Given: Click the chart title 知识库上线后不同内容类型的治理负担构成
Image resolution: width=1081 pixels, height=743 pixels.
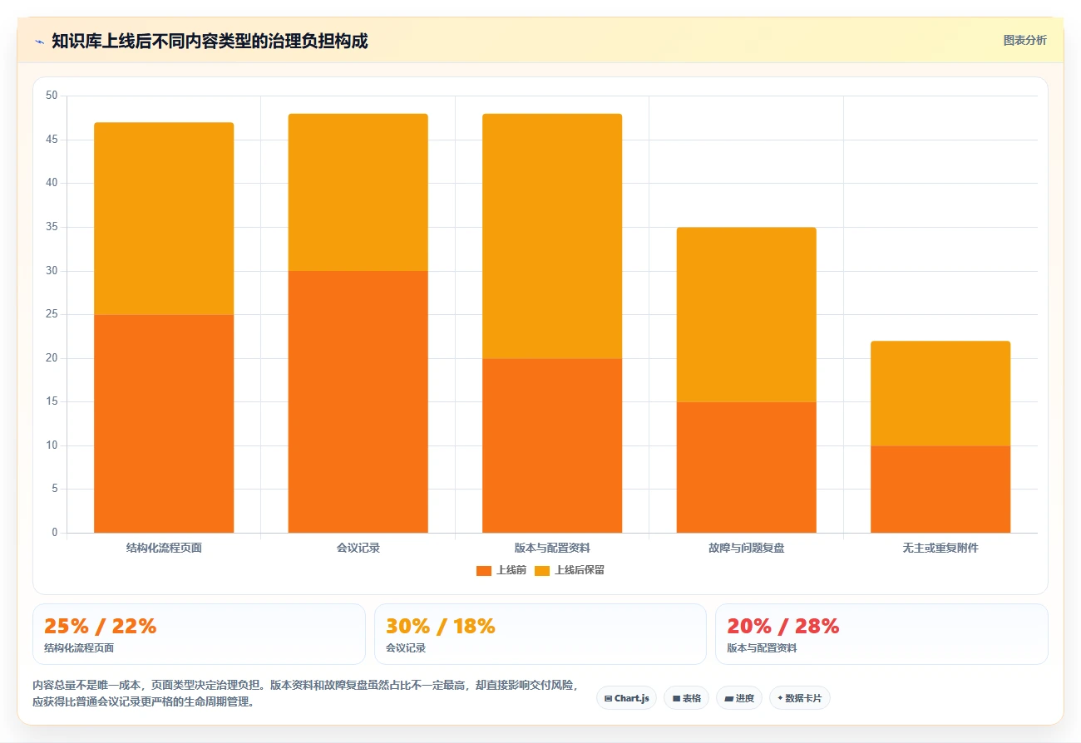Looking at the screenshot, I should click(210, 41).
